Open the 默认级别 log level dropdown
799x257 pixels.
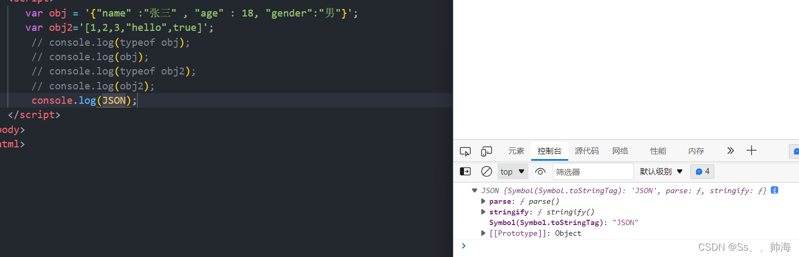click(x=661, y=171)
